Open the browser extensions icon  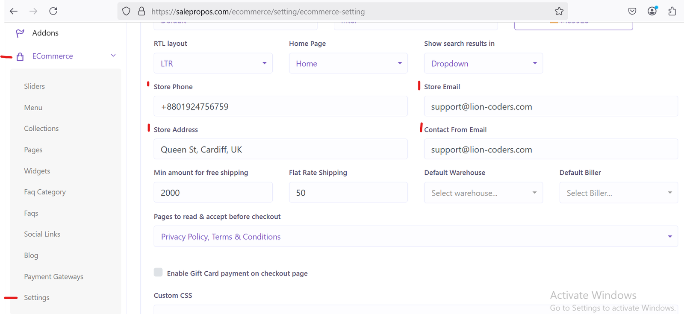click(x=672, y=12)
